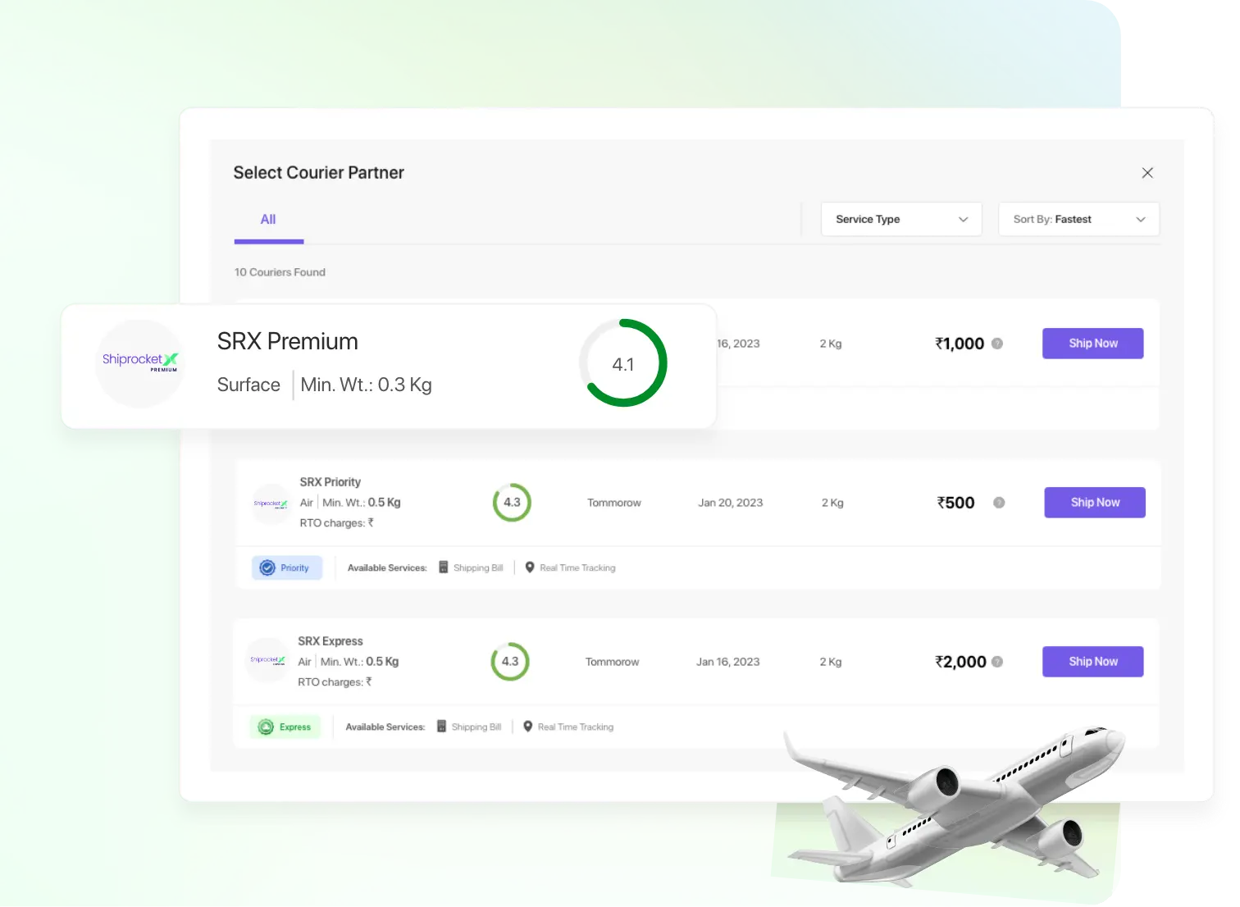Image resolution: width=1240 pixels, height=907 pixels.
Task: Click the SRX Priority courier logo
Action: (270, 504)
